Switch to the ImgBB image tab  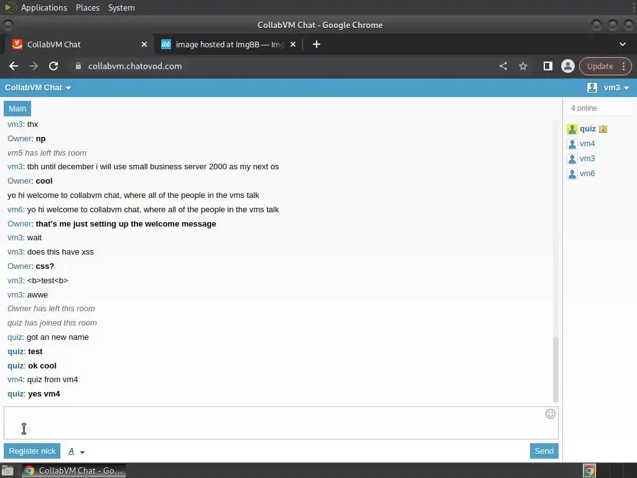click(230, 44)
